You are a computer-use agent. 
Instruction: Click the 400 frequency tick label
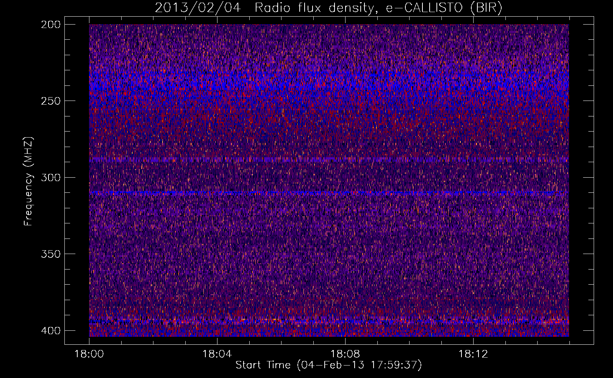pyautogui.click(x=50, y=331)
